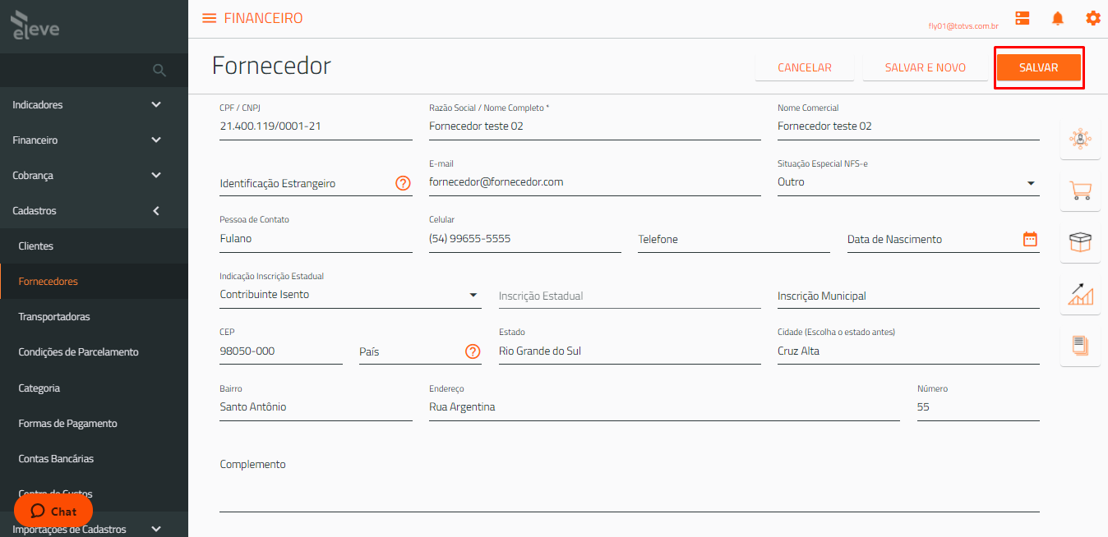This screenshot has width=1108, height=537.
Task: Open calendar icon for Data de Nascimento
Action: (1030, 239)
